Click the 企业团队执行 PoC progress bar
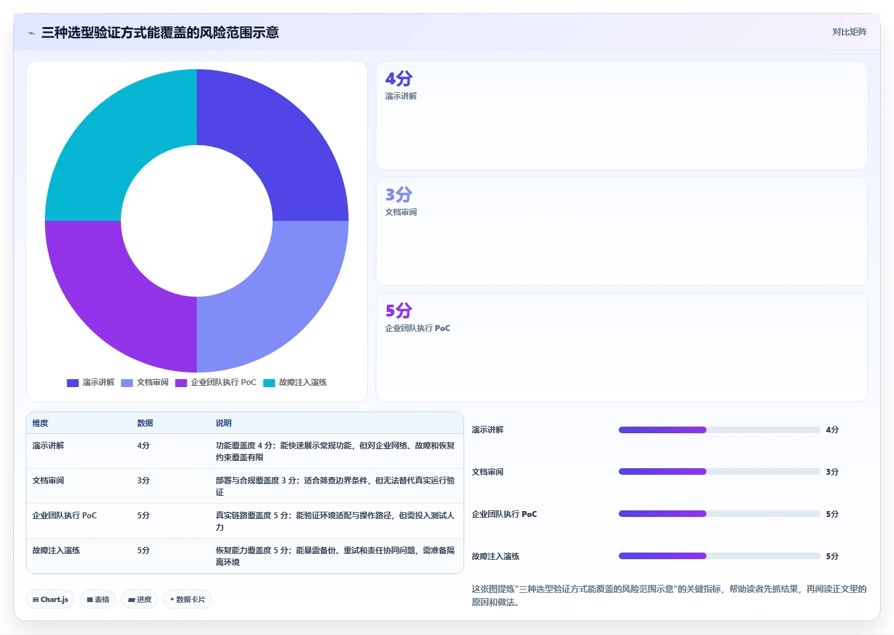The height and width of the screenshot is (635, 894). click(x=719, y=514)
